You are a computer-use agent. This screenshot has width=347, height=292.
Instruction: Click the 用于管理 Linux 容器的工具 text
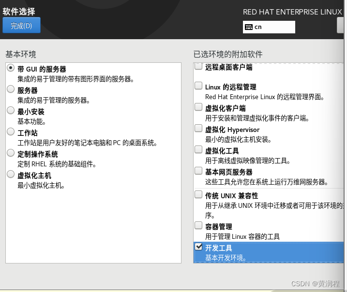[x=242, y=236]
